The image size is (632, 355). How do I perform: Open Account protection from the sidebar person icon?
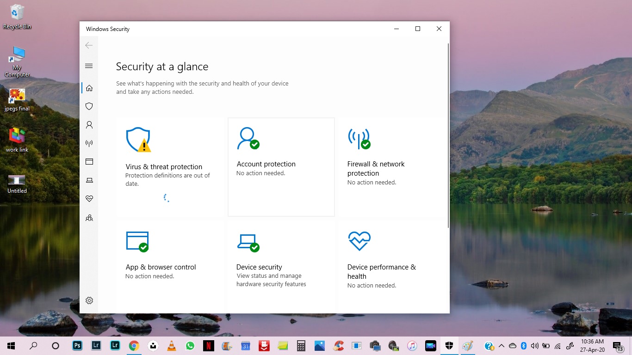click(89, 125)
